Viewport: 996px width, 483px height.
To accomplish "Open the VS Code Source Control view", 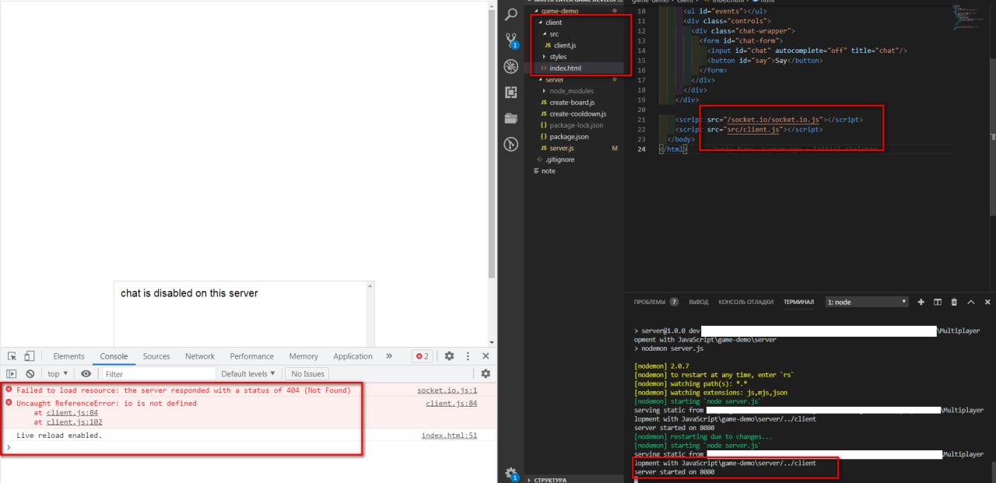I will [511, 40].
